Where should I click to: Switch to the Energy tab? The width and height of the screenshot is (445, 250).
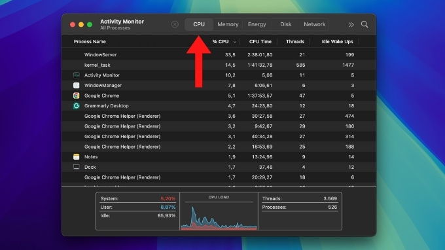tap(257, 24)
